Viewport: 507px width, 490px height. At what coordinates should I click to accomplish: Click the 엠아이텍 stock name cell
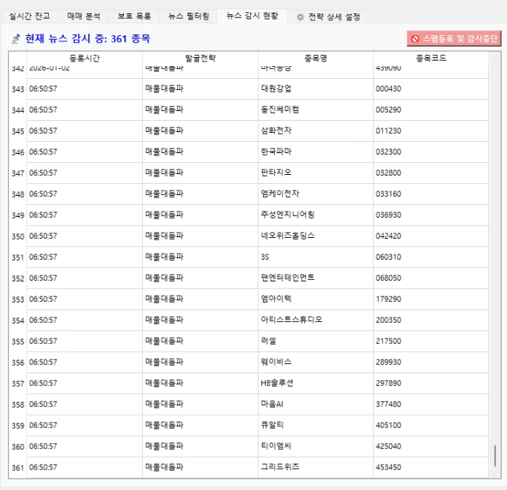click(315, 299)
